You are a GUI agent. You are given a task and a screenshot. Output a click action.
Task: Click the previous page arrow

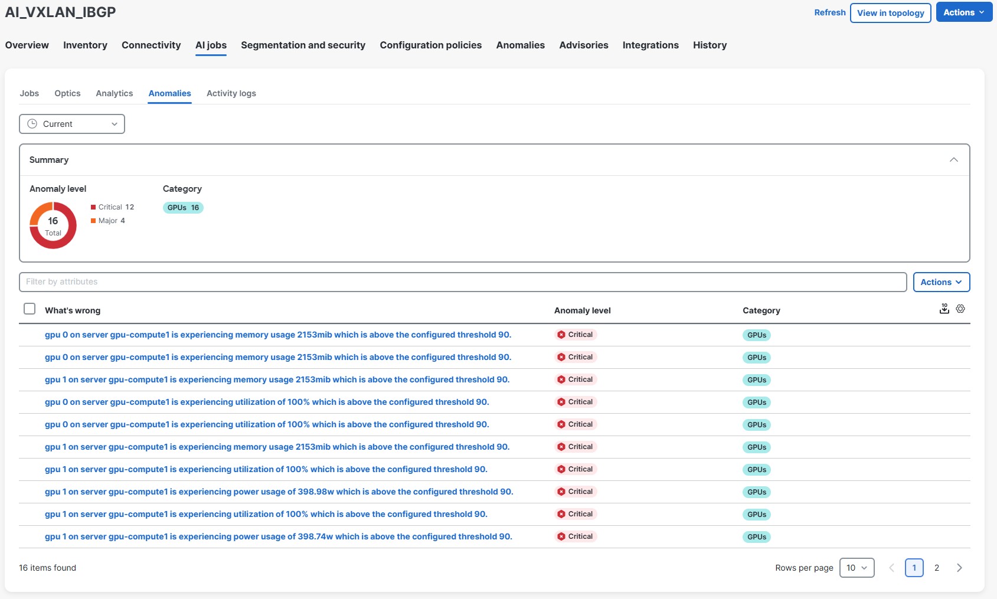point(891,568)
